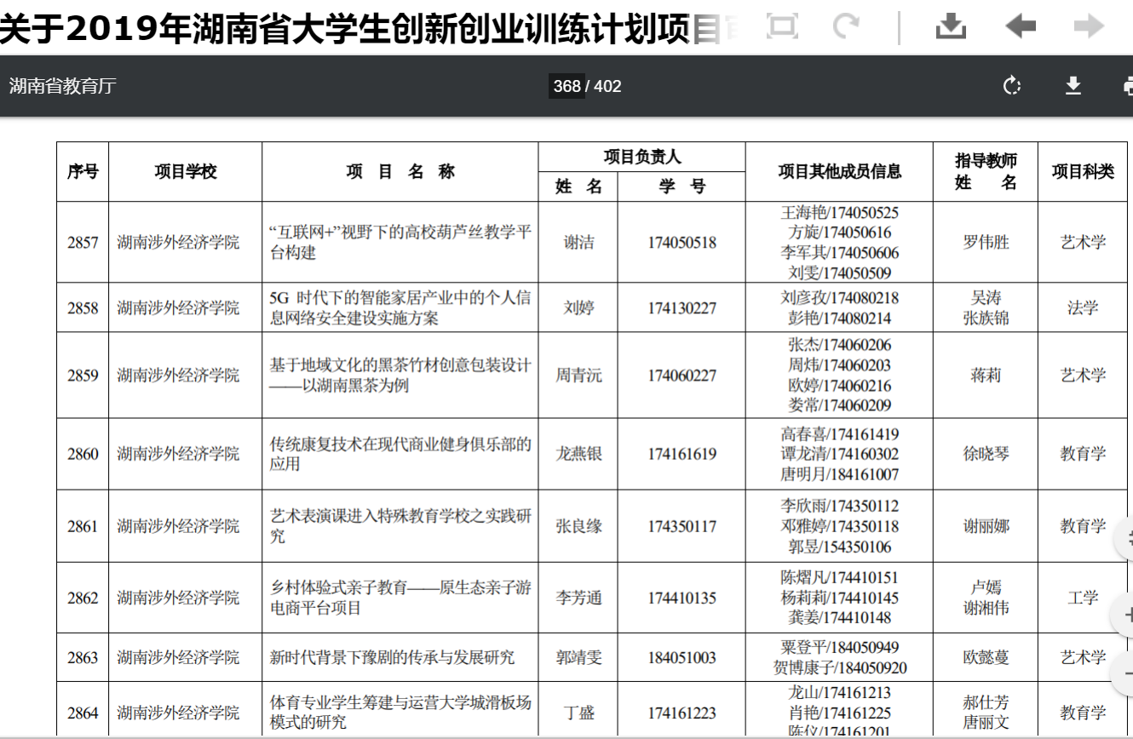Click the 序号 column header
This screenshot has width=1133, height=739.
pos(83,171)
